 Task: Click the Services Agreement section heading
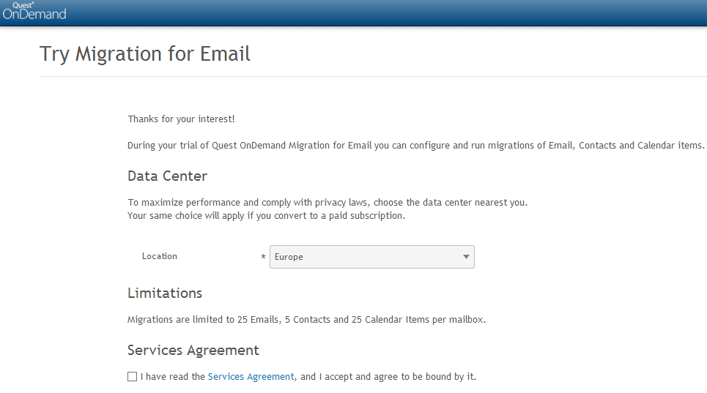pos(193,351)
